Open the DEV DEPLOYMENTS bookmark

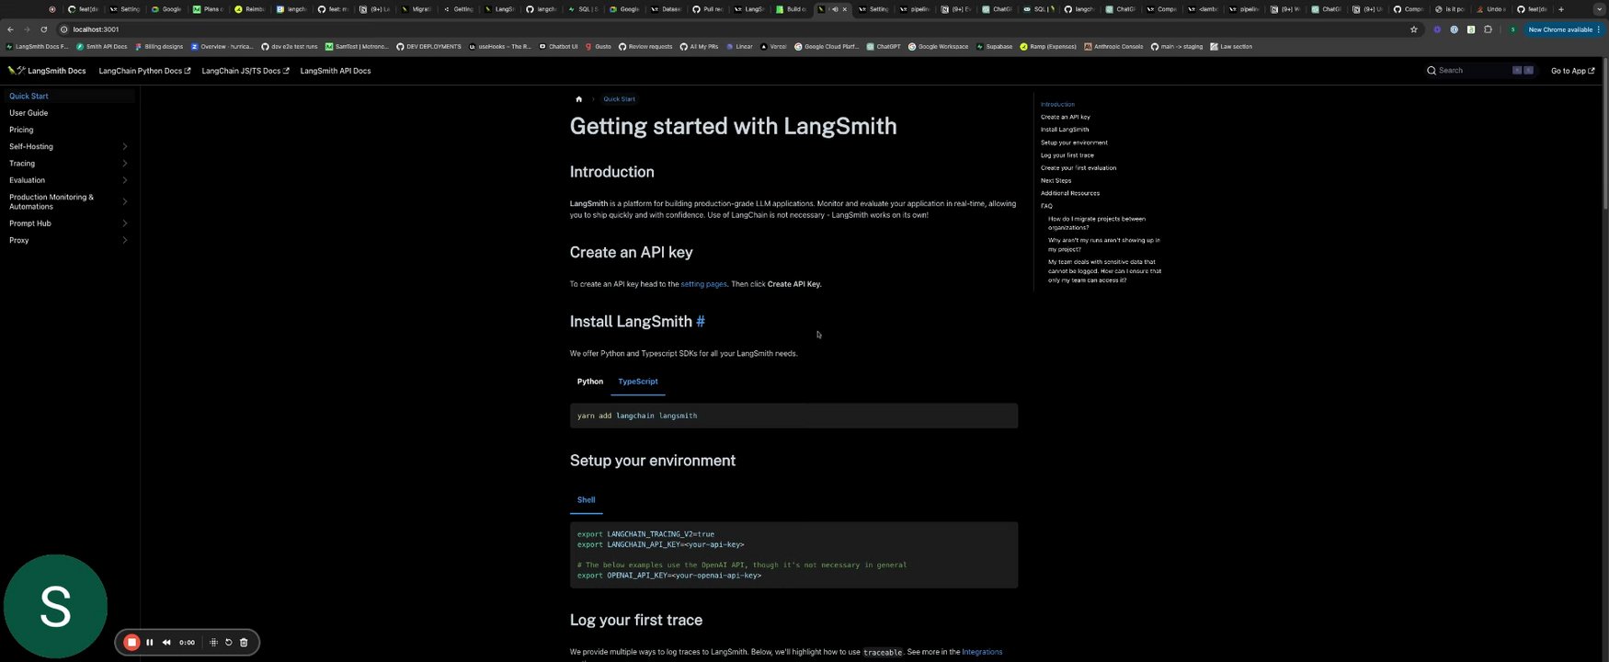tap(428, 46)
